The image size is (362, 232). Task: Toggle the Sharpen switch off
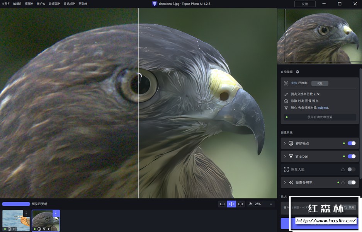pyautogui.click(x=352, y=156)
